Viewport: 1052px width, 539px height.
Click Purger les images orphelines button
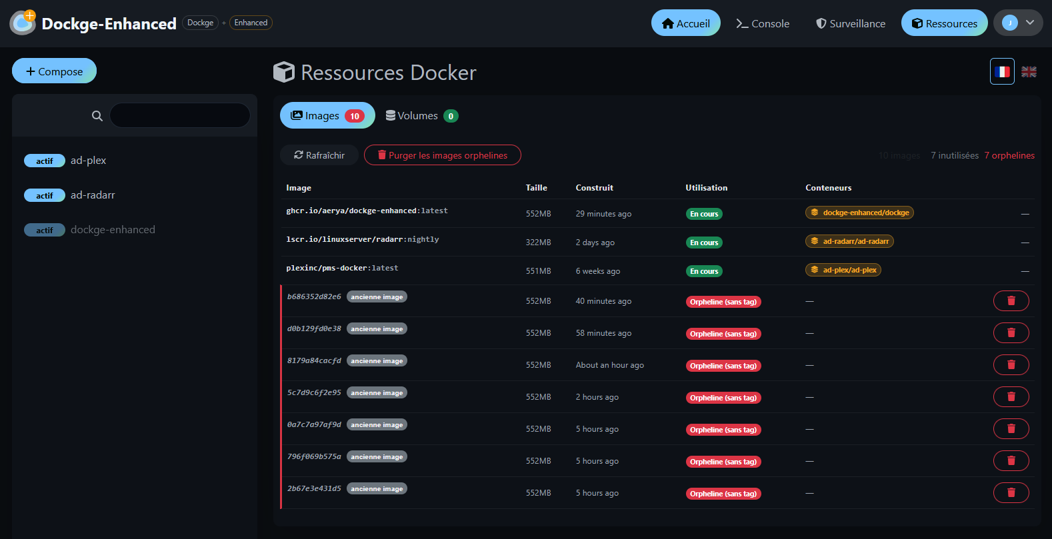click(442, 155)
